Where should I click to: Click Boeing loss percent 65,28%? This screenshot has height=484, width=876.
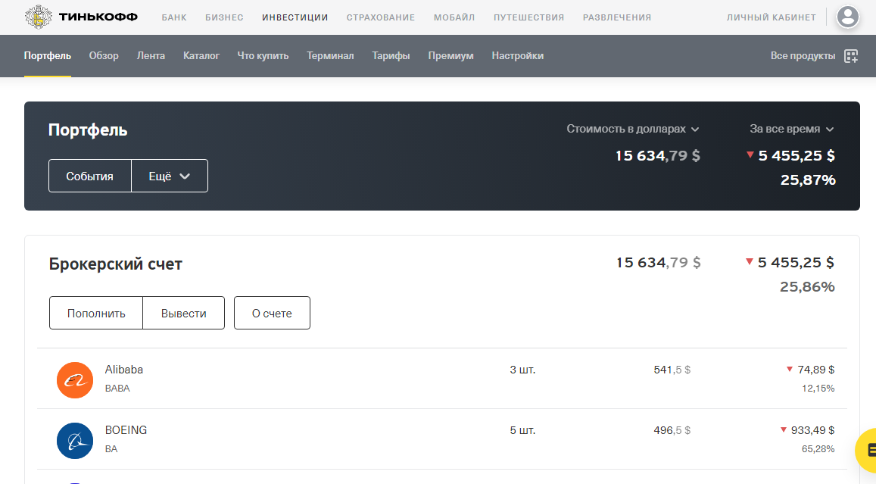(818, 449)
